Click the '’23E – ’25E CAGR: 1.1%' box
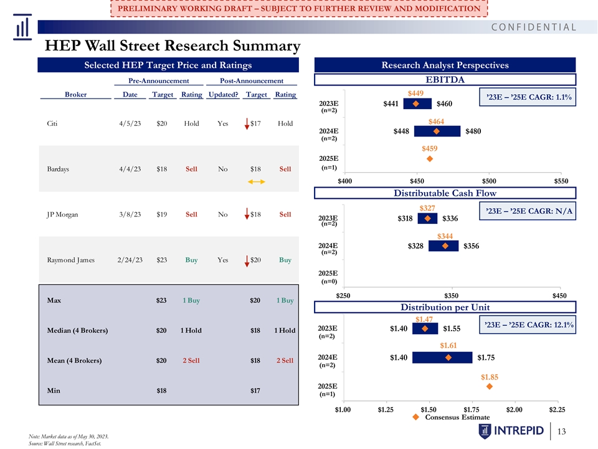Screen dimensions: 598x449 tap(528, 97)
